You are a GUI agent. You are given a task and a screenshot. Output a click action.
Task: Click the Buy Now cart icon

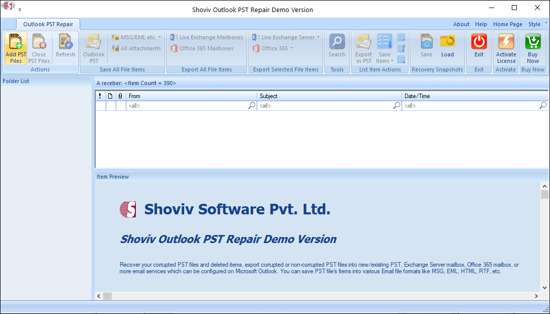click(533, 42)
